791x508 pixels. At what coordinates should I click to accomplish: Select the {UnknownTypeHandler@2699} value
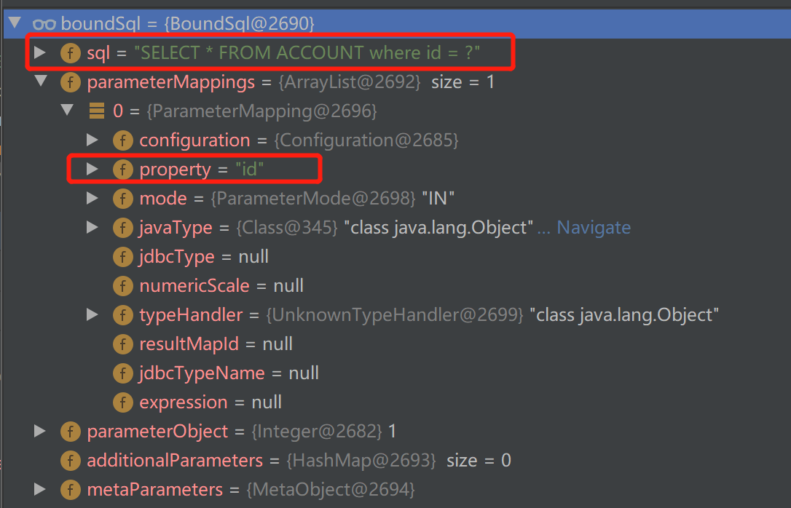pyautogui.click(x=395, y=315)
